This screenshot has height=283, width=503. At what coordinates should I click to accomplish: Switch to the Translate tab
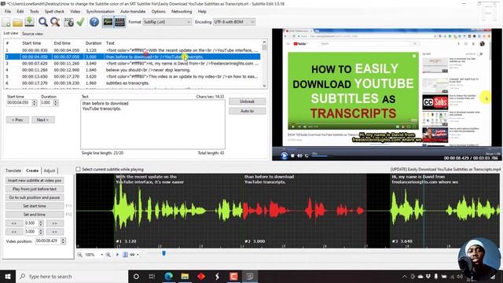(13, 171)
